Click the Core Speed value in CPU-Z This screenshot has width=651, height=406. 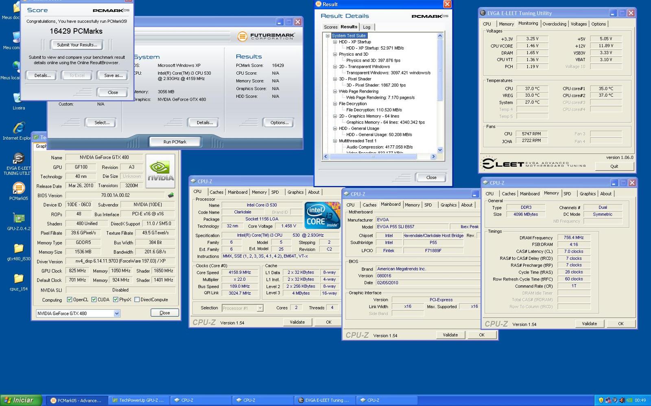(240, 272)
